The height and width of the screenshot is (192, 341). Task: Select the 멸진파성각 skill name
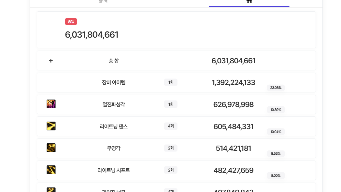pos(114,104)
